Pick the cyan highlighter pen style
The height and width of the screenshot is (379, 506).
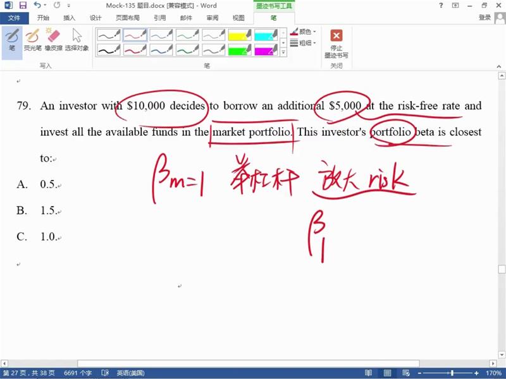coord(266,35)
